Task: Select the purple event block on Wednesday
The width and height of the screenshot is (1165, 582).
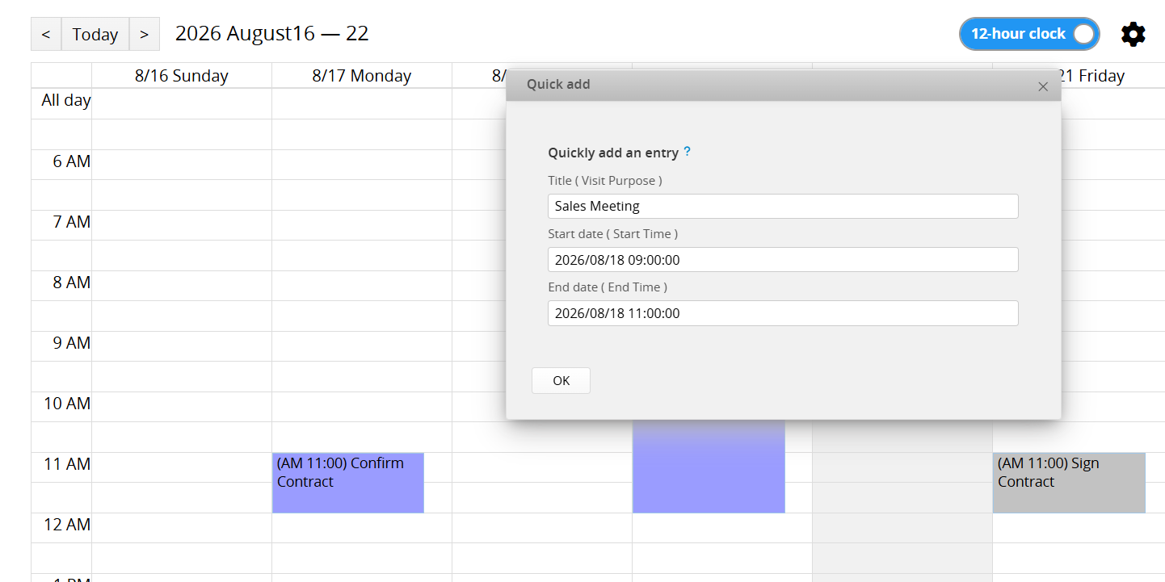Action: (709, 467)
